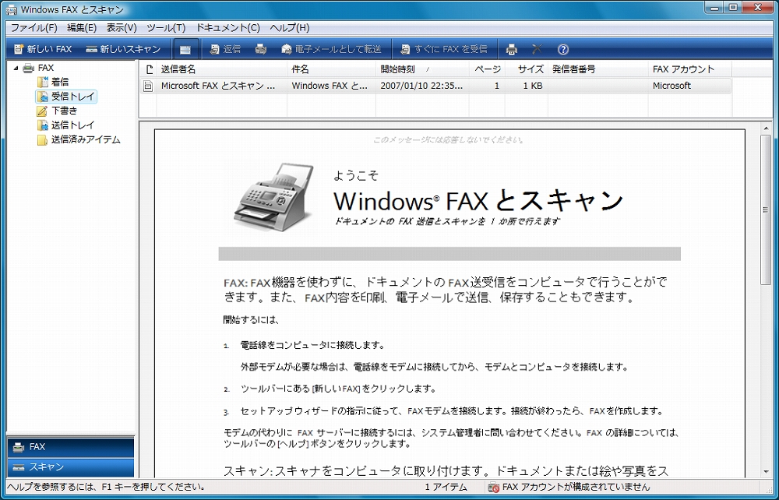Click the 新しい FAX toolbar button

coord(43,49)
